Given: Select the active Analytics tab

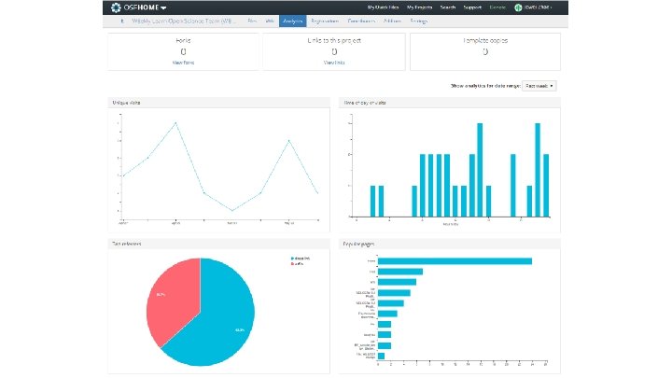Looking at the screenshot, I should point(293,21).
